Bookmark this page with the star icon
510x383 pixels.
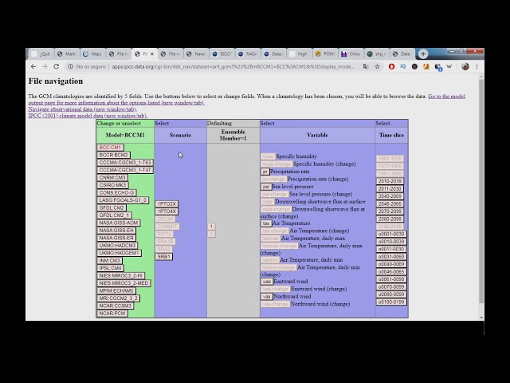click(377, 66)
